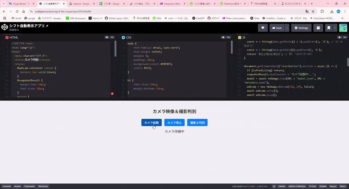The width and height of the screenshot is (349, 189).
Task: Click the heart Love button
Action: pyautogui.click(x=263, y=28)
